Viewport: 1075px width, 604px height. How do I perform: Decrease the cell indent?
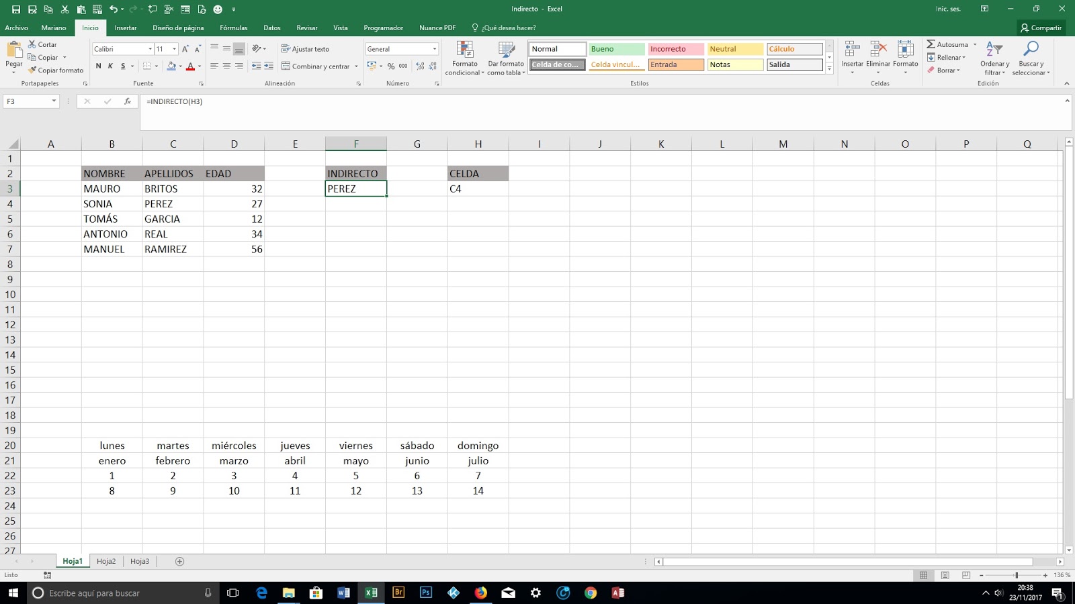coord(256,66)
